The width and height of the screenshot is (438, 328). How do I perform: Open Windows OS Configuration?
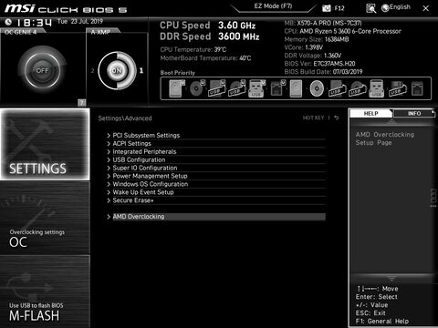(215, 184)
